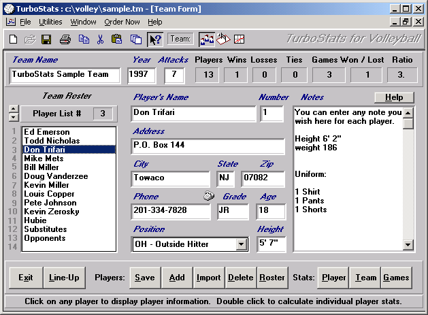
Task: Open the File menu
Action: [25, 22]
